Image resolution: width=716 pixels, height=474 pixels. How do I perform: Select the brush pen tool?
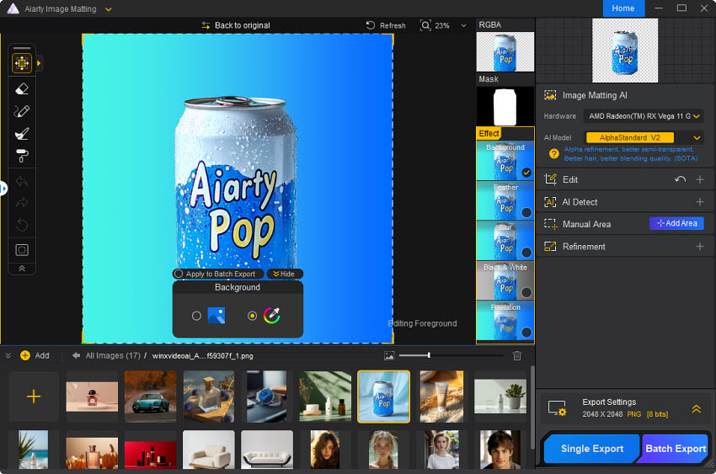[22, 111]
